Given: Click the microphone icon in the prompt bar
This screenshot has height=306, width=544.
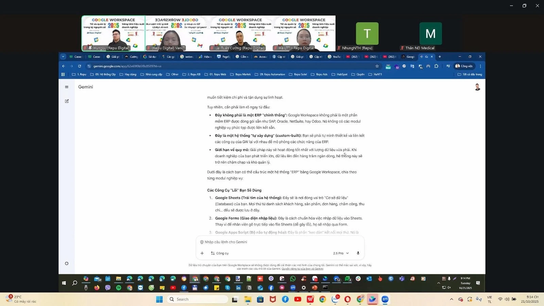Looking at the screenshot, I should tap(358, 253).
